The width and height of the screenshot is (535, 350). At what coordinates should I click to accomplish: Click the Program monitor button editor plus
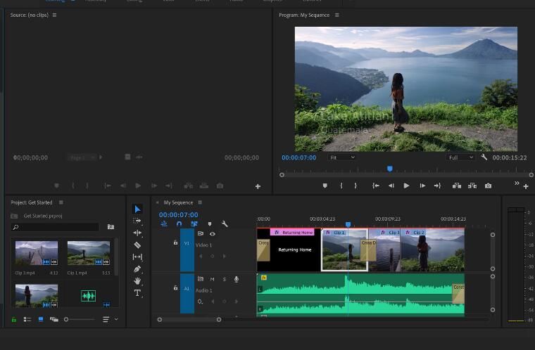click(526, 186)
